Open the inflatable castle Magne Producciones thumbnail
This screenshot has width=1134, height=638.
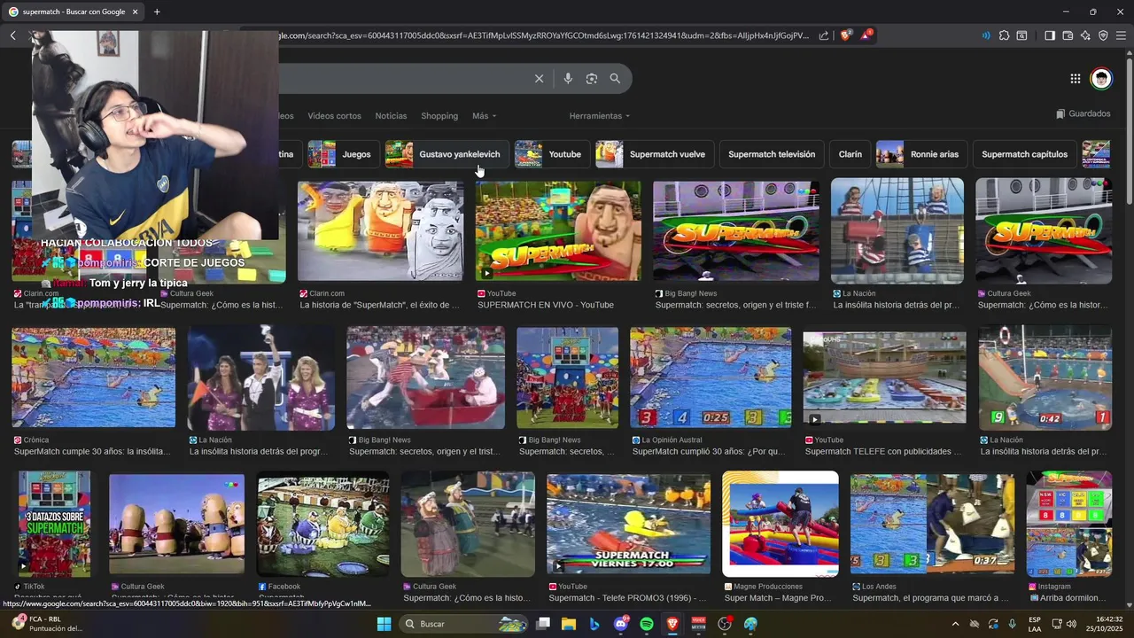(781, 523)
